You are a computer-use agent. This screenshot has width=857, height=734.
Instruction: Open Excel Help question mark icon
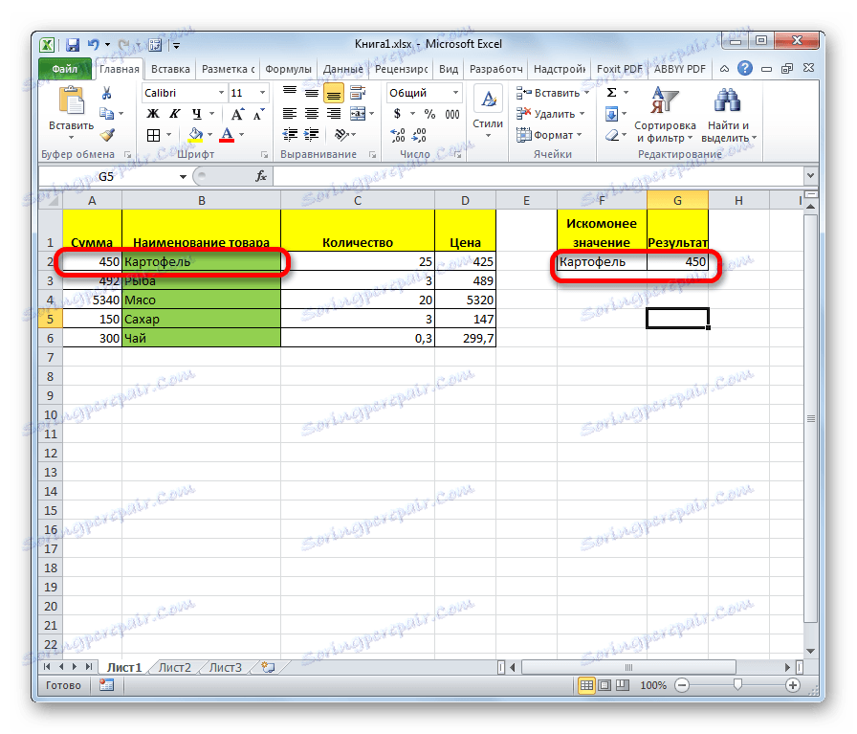[x=744, y=68]
